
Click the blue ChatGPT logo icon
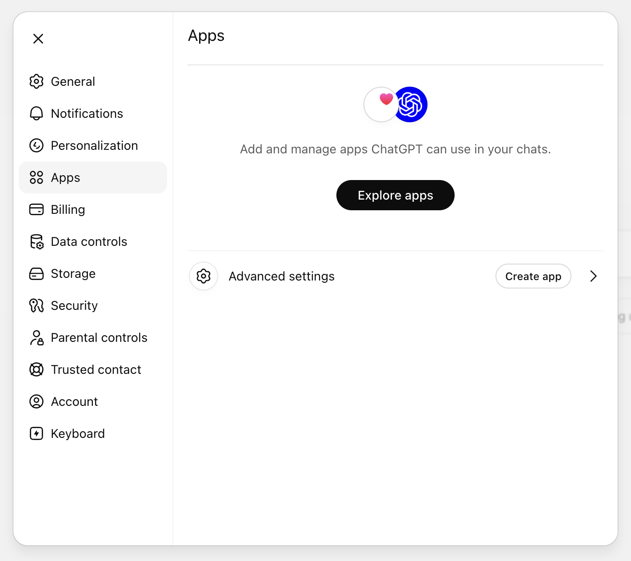point(410,104)
